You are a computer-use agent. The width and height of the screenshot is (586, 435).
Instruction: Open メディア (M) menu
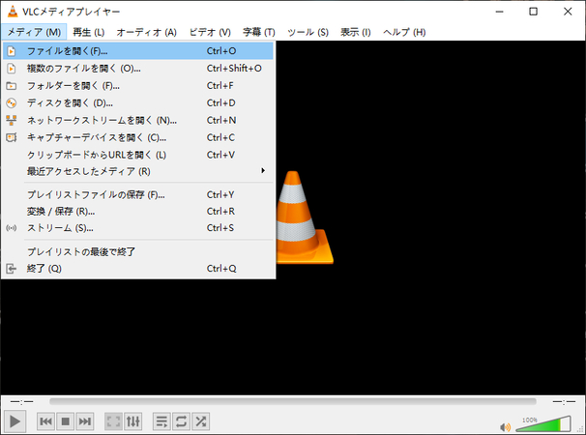coord(34,32)
